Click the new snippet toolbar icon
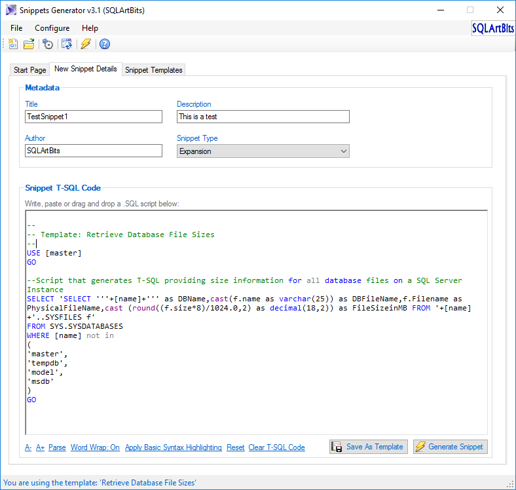516x490 pixels. [13, 44]
